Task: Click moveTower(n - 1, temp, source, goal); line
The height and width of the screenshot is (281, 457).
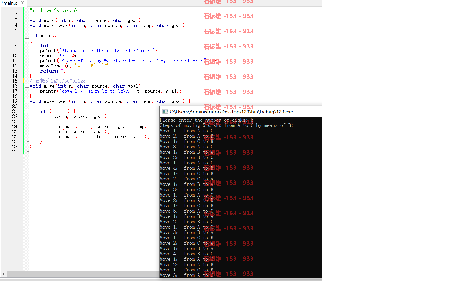Action: click(100, 136)
